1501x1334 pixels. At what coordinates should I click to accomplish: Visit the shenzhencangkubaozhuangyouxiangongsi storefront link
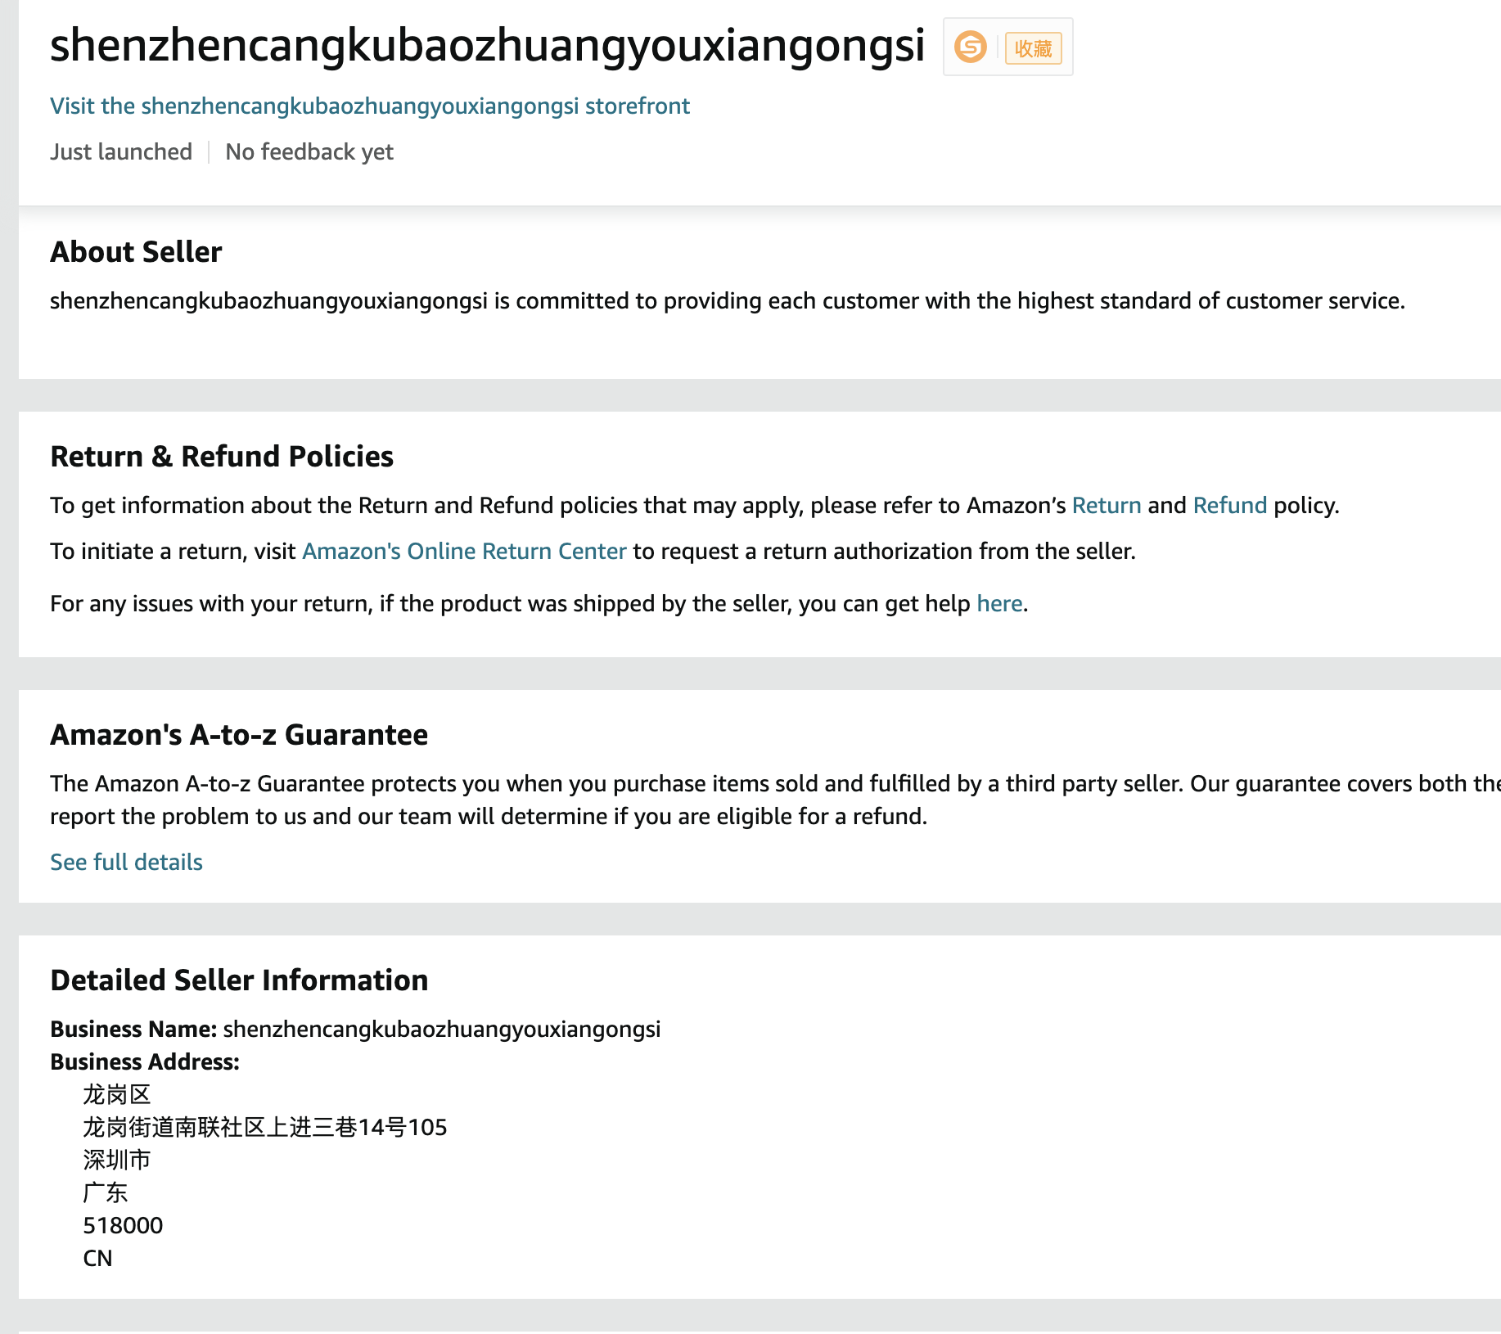tap(369, 106)
